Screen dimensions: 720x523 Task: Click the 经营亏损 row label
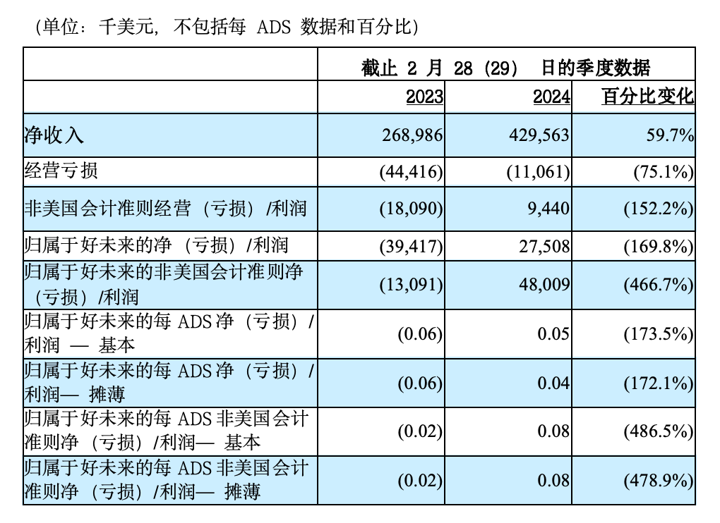point(61,171)
